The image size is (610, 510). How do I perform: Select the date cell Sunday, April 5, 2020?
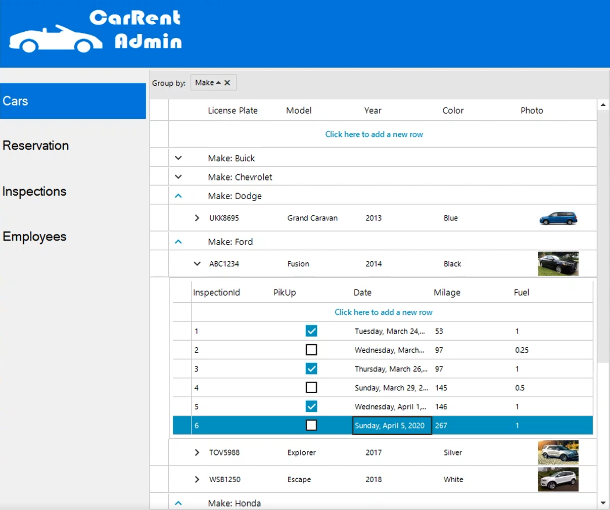391,426
